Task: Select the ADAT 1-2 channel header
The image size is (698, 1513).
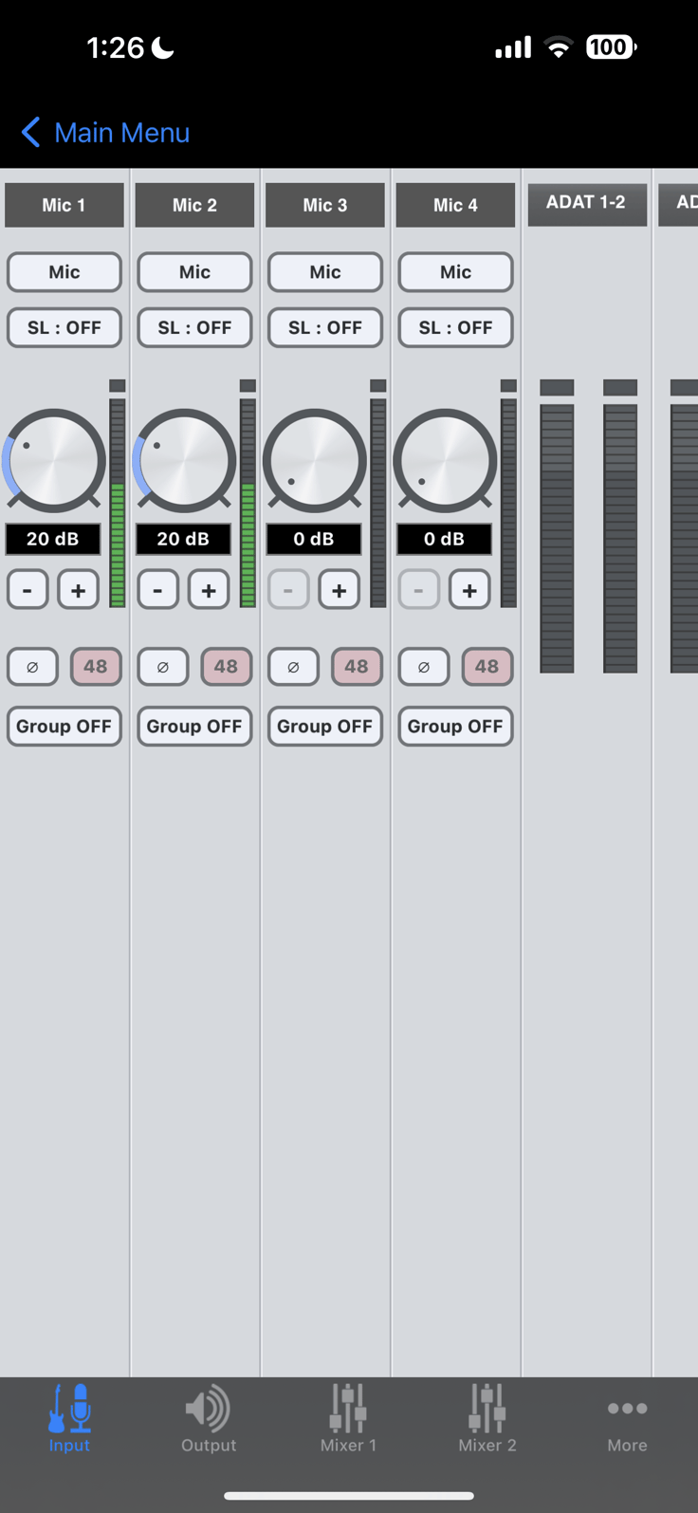Action: [586, 204]
